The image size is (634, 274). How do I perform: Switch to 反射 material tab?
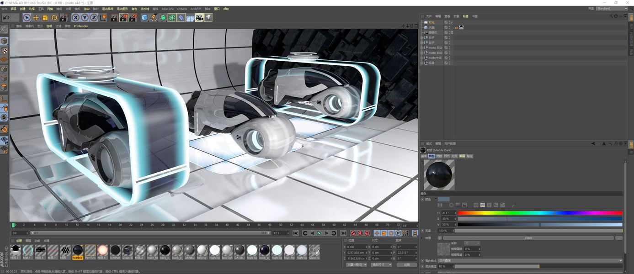pos(439,156)
